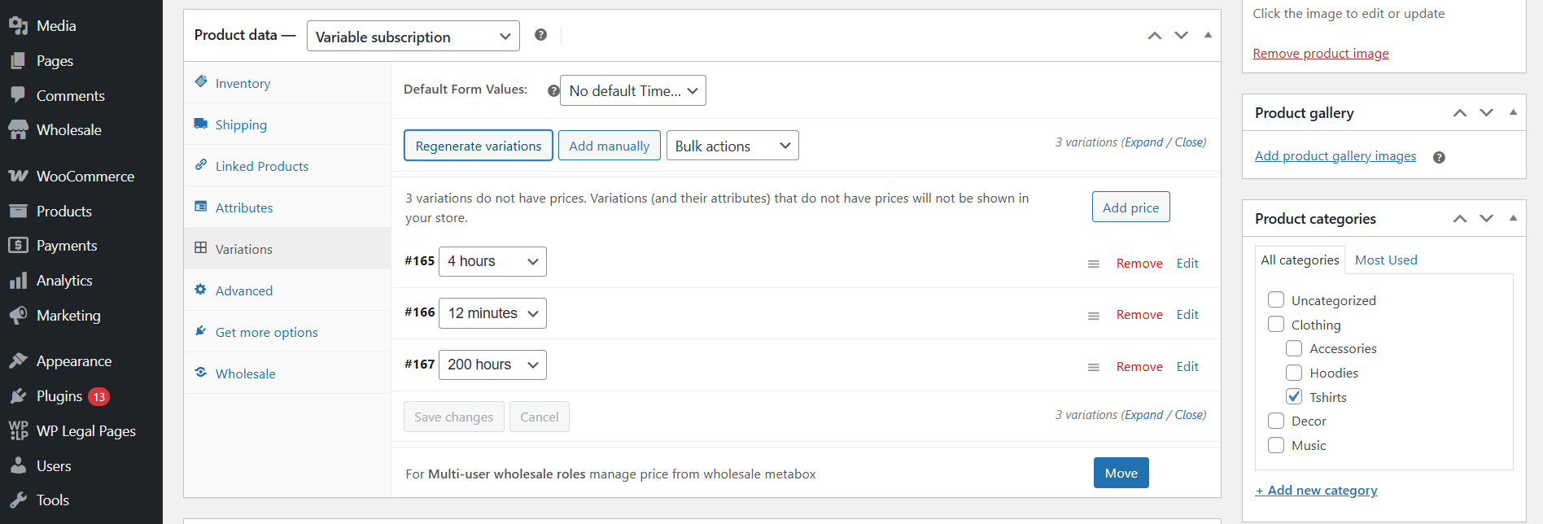The image size is (1543, 524).
Task: Click the top Expand variations link
Action: (x=1144, y=142)
